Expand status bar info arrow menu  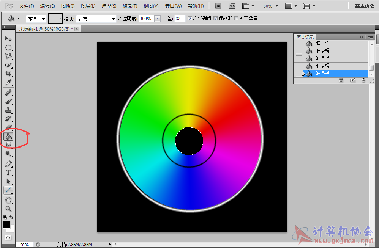[109, 244]
